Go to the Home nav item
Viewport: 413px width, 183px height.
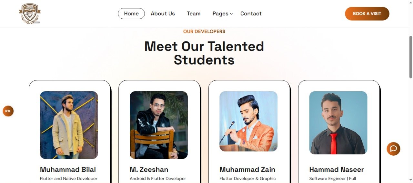pyautogui.click(x=131, y=14)
